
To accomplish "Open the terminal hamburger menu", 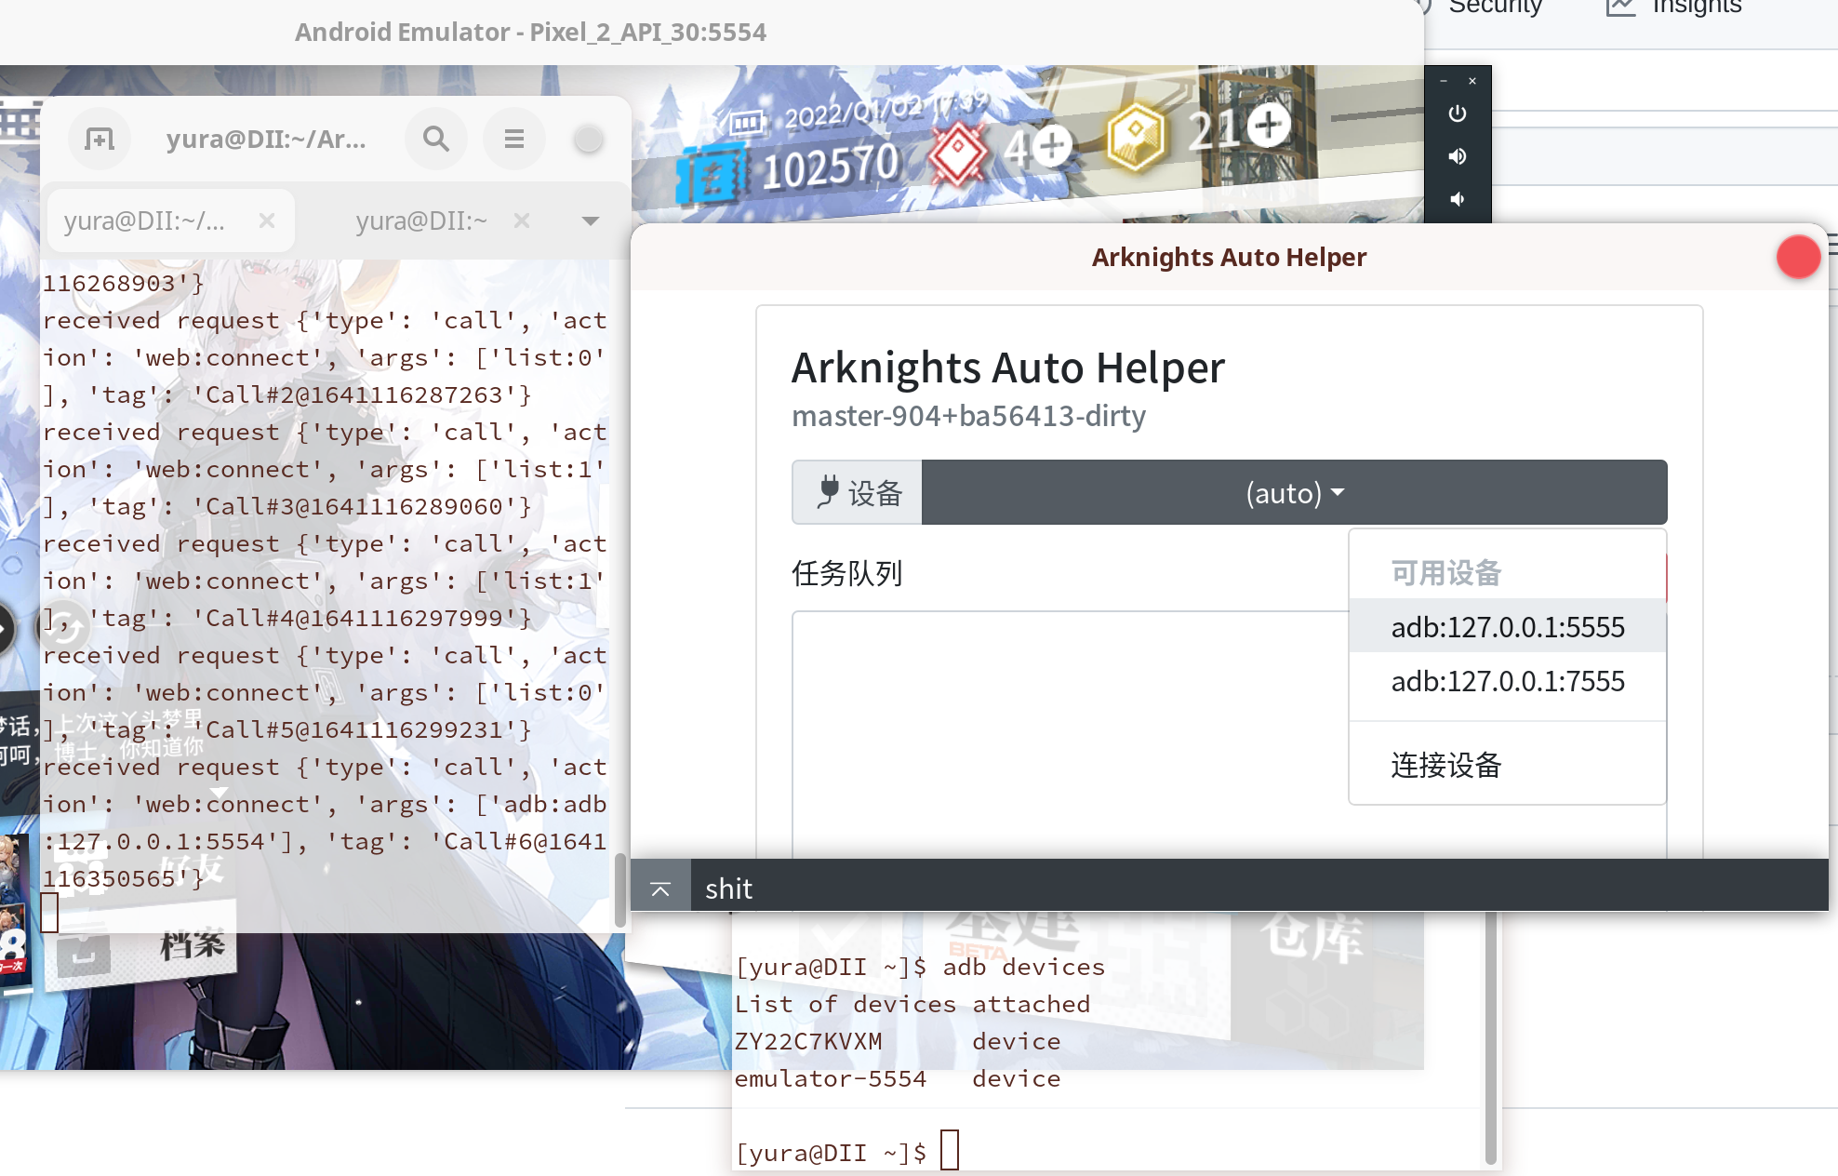I will (x=513, y=138).
